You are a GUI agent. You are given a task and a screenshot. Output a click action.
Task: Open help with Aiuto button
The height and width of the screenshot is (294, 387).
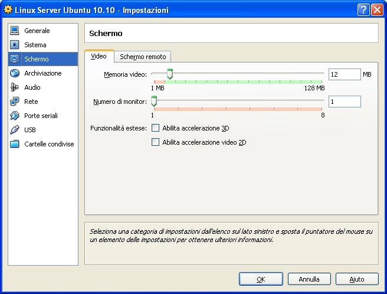coord(357,279)
